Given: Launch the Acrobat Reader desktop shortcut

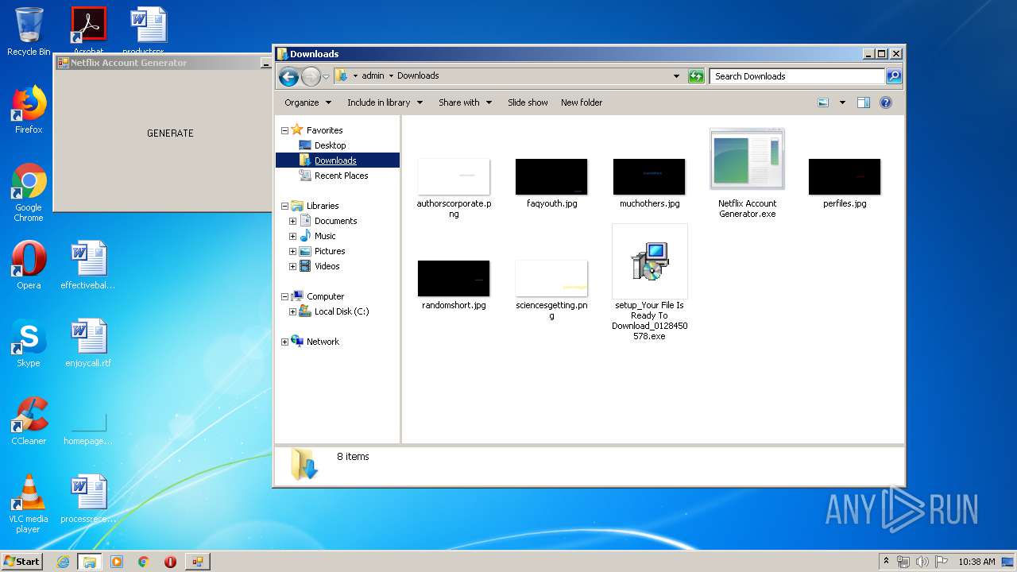Looking at the screenshot, I should coord(88,29).
